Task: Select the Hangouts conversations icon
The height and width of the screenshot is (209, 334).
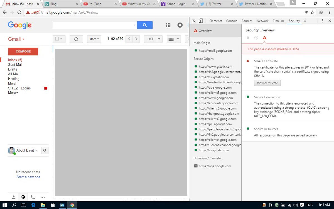Action: pyautogui.click(x=23, y=197)
